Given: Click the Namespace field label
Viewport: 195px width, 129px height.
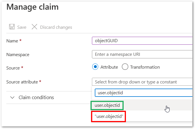Looking at the screenshot, I should (18, 55).
